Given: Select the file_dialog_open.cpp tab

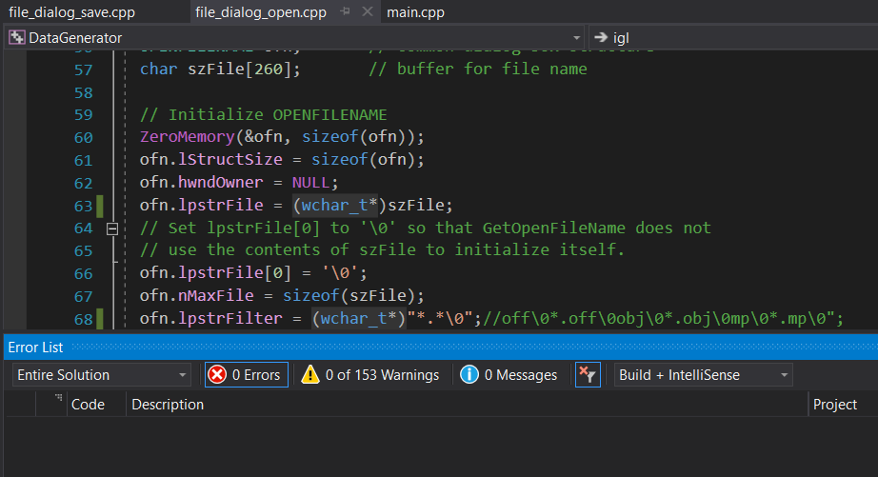Looking at the screenshot, I should point(261,12).
